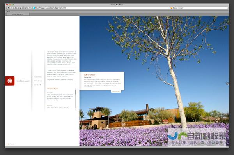This screenshot has height=155, width=234.
Task: Click the view project button below the overlay card
Action: [116, 92]
